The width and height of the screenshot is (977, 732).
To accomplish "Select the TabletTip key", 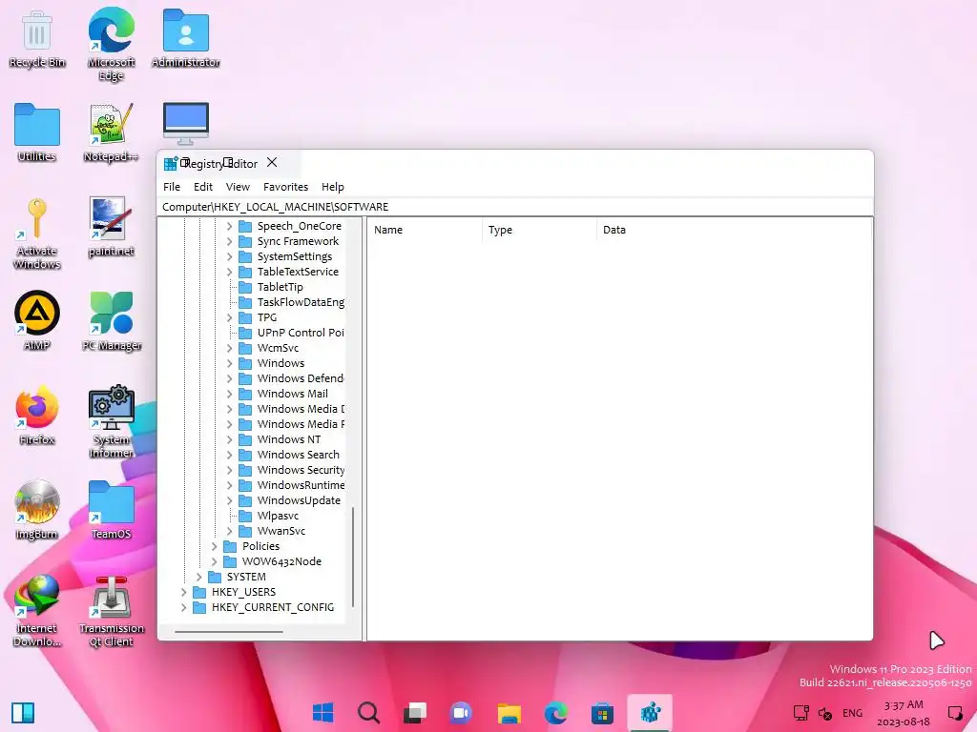I will [280, 287].
